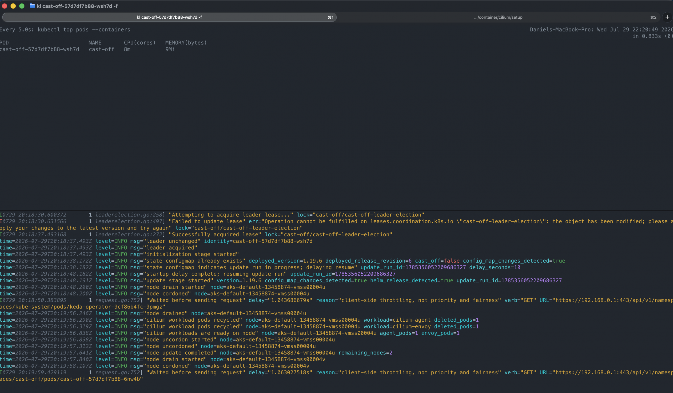Click the 'in 0.833s' elapsed time text

pyautogui.click(x=646, y=36)
